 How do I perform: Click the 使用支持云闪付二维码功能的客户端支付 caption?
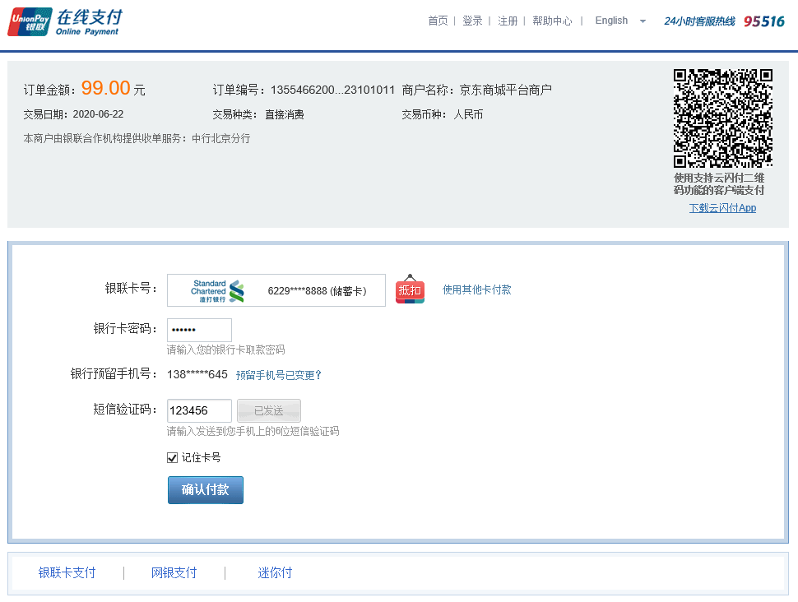point(719,183)
